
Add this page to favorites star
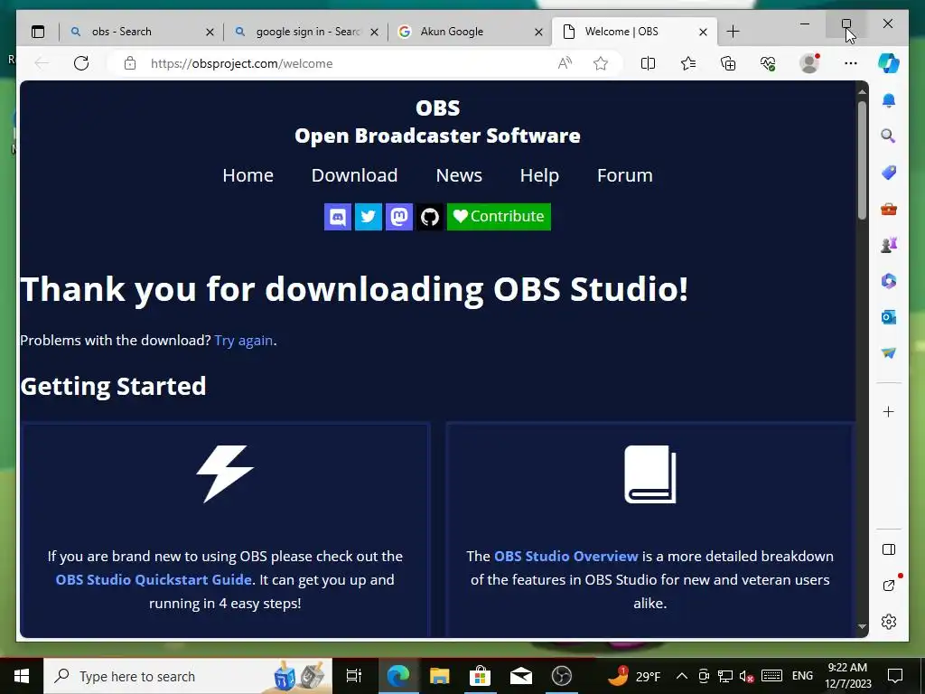coord(601,63)
